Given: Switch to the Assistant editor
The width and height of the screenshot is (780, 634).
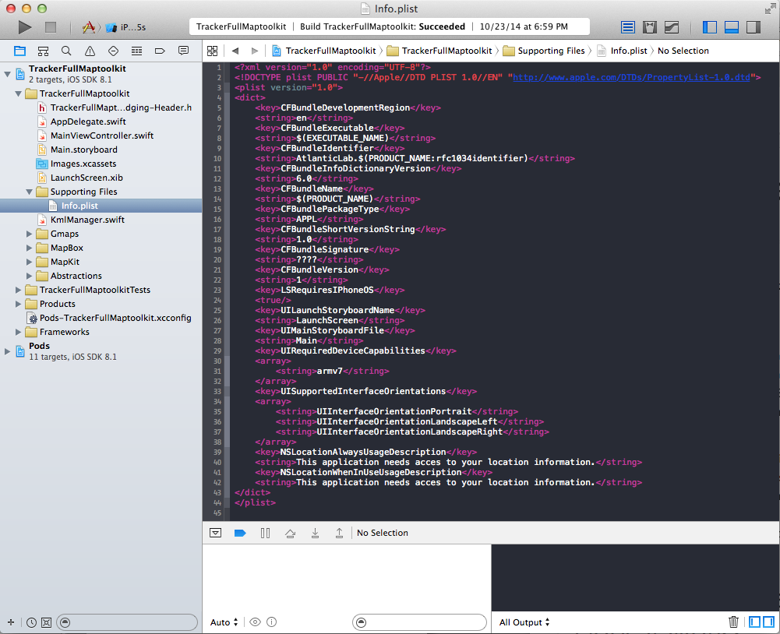Looking at the screenshot, I should [x=650, y=26].
